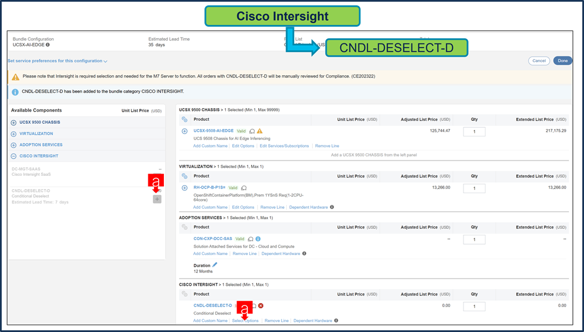Viewport: 584px width, 332px height.
Task: Click the blue info icon in the CNDL-DESELECT-D added banner
Action: point(15,92)
